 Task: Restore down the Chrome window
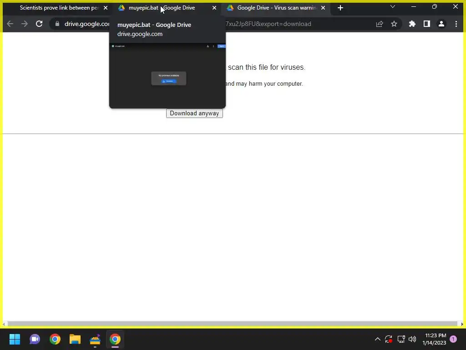pyautogui.click(x=435, y=6)
